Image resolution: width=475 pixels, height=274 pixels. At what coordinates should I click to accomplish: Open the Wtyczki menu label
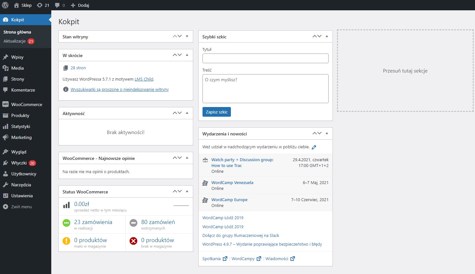click(x=19, y=163)
